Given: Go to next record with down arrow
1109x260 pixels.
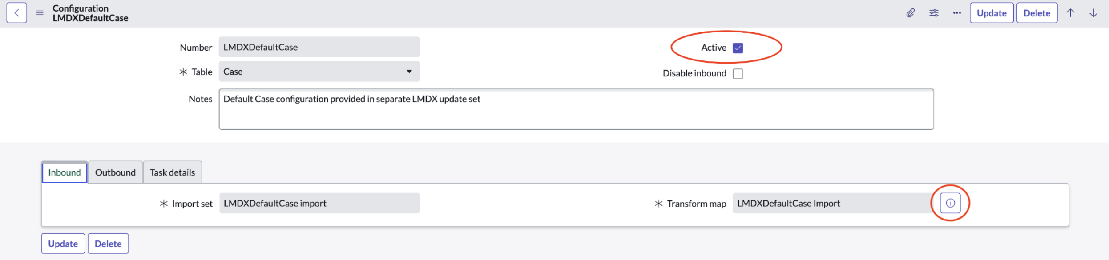Looking at the screenshot, I should coord(1093,13).
